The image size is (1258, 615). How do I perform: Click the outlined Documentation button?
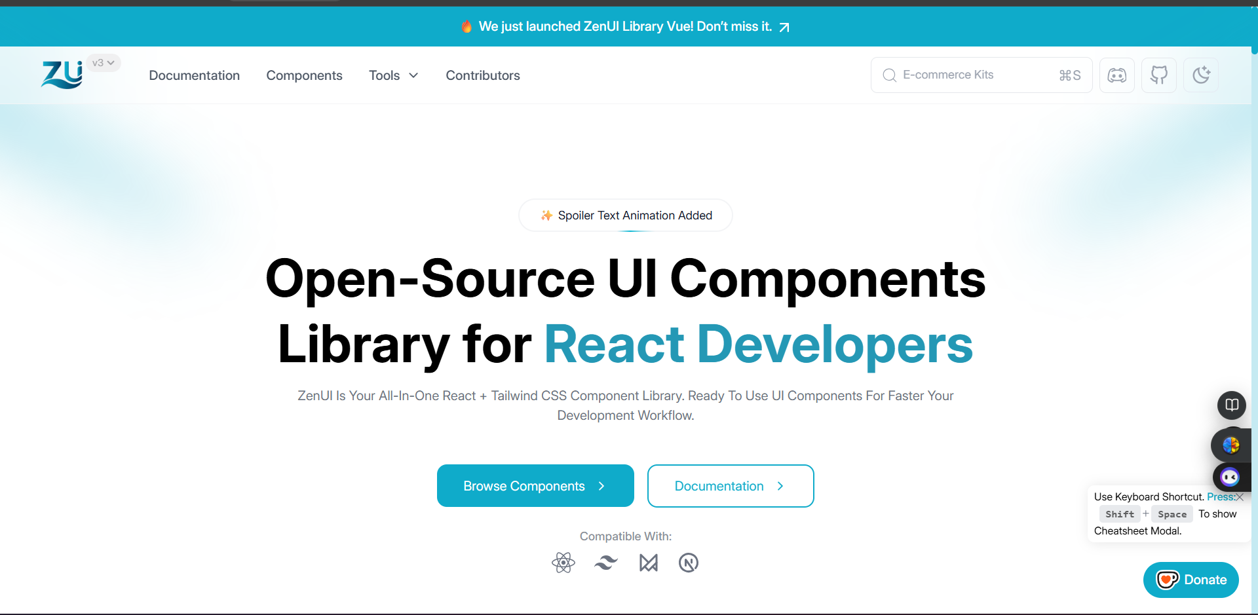730,486
